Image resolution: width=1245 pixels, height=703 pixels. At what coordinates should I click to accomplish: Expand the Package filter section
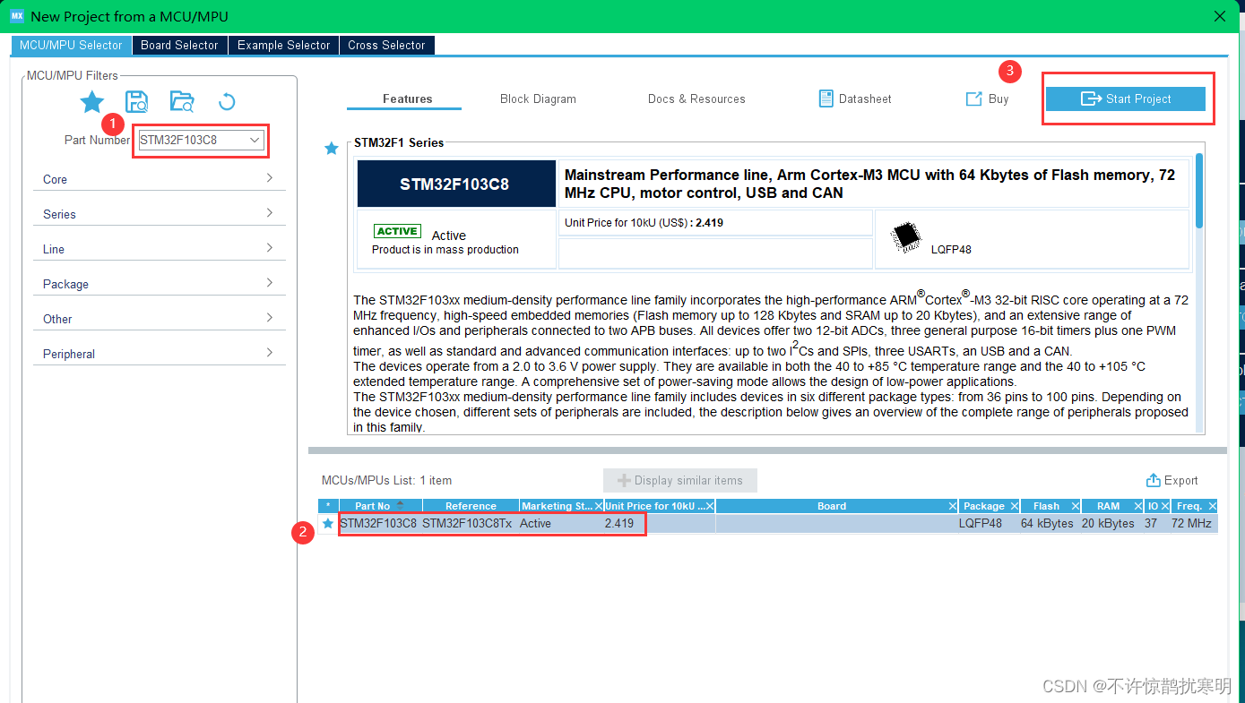(160, 284)
